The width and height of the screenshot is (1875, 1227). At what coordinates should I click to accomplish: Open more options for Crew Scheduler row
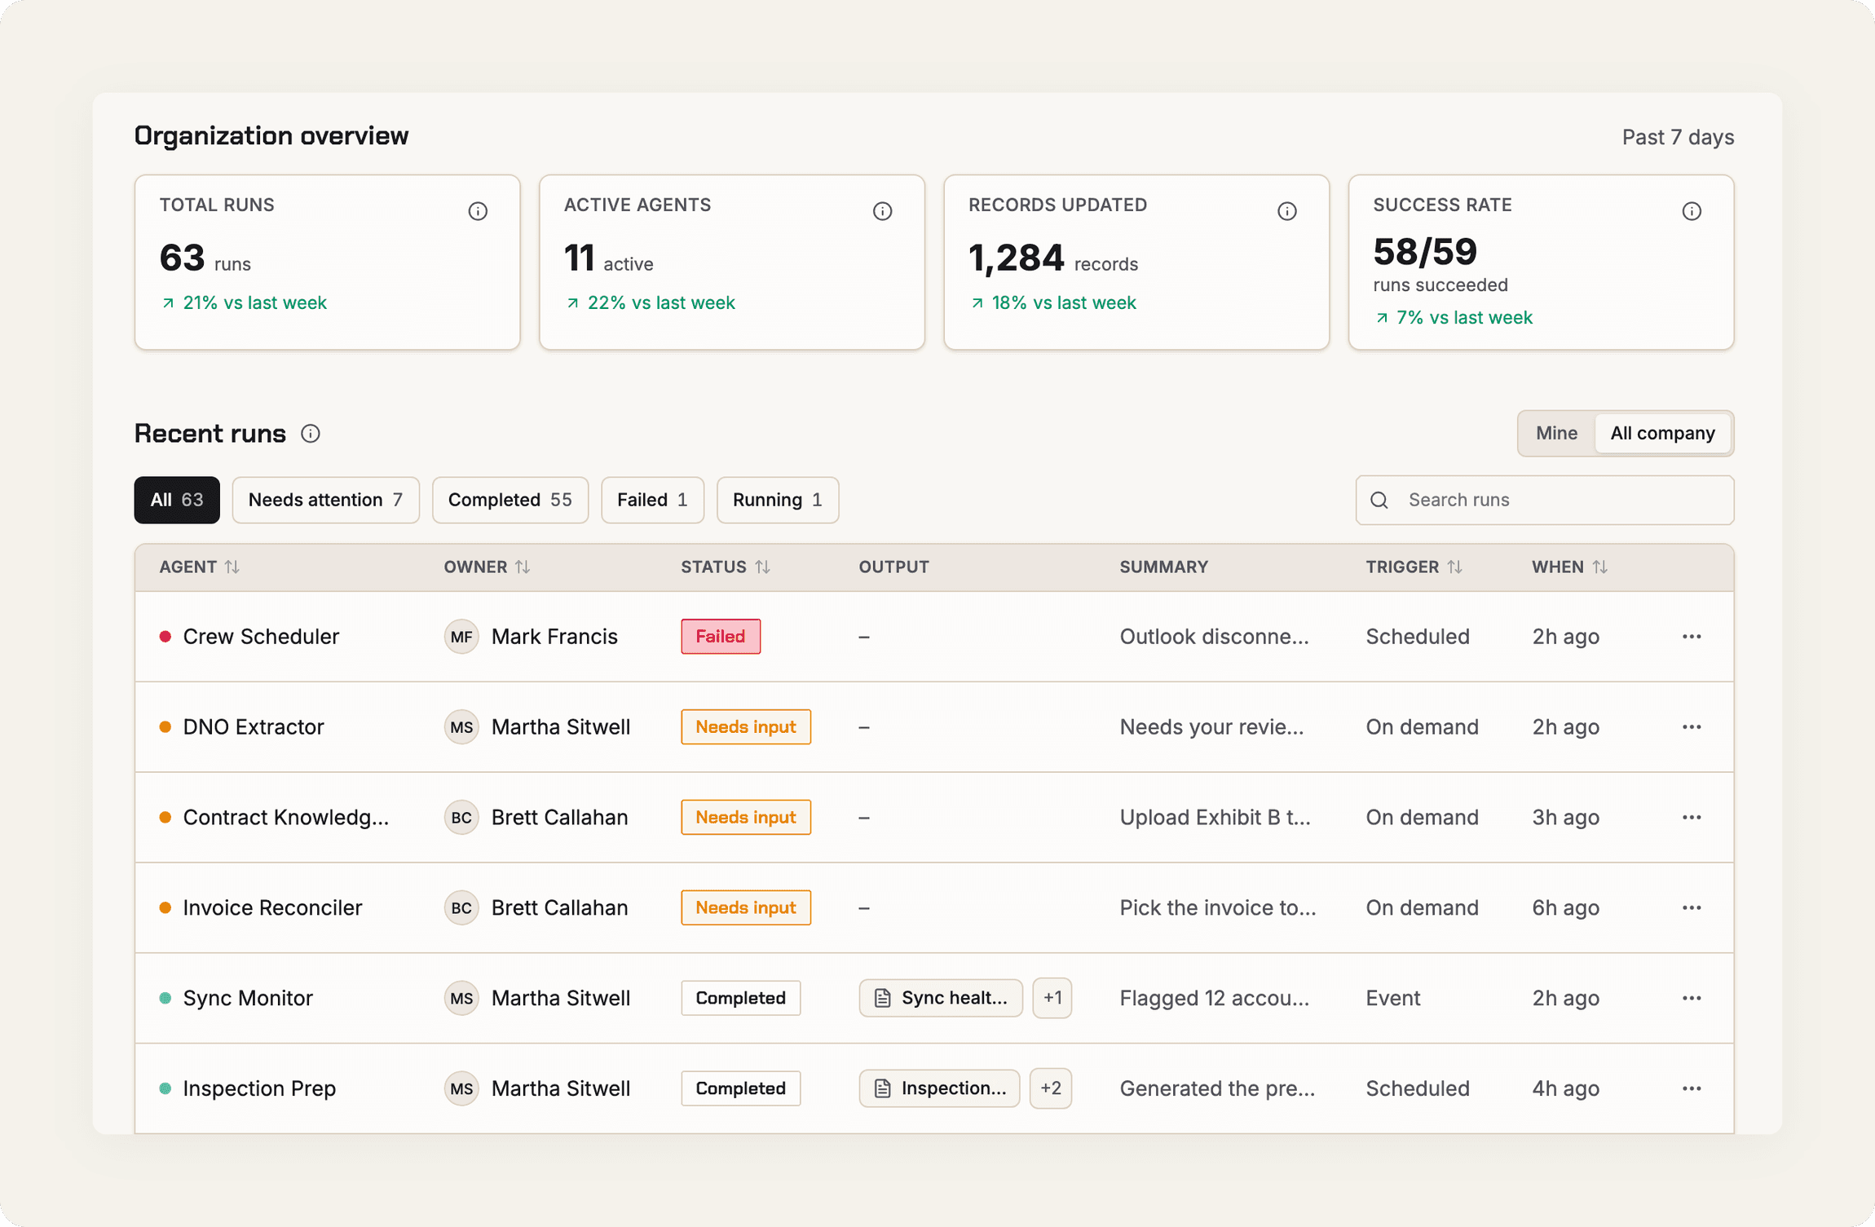point(1692,637)
